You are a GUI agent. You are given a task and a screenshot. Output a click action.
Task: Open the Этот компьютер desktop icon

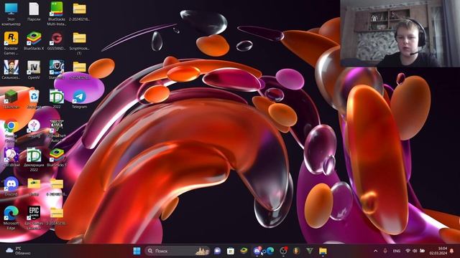(11, 14)
